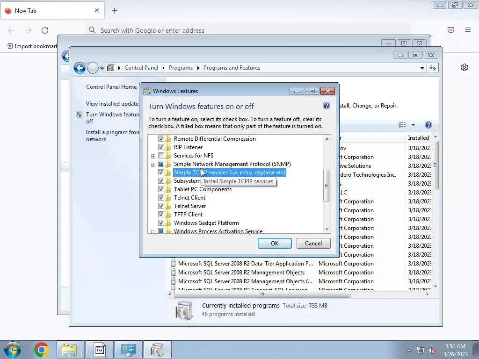Click Programs and Features breadcrumb
The height and width of the screenshot is (359, 479).
coord(232,68)
